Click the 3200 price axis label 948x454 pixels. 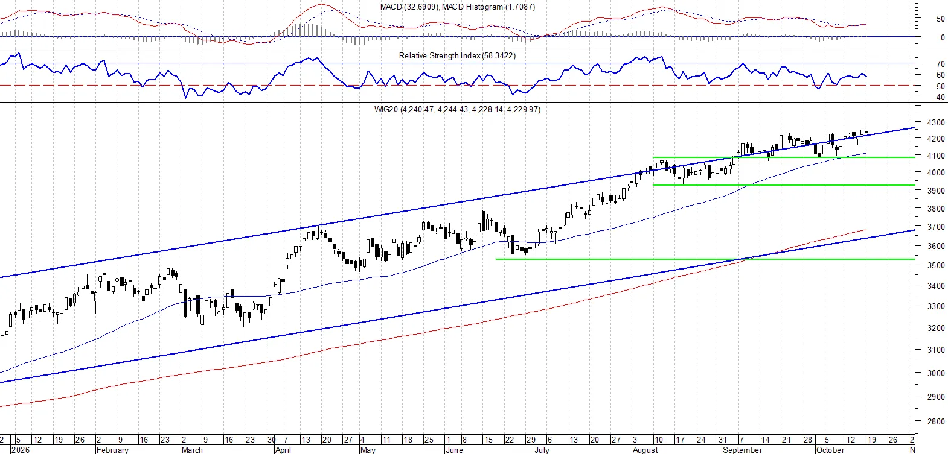coord(936,328)
